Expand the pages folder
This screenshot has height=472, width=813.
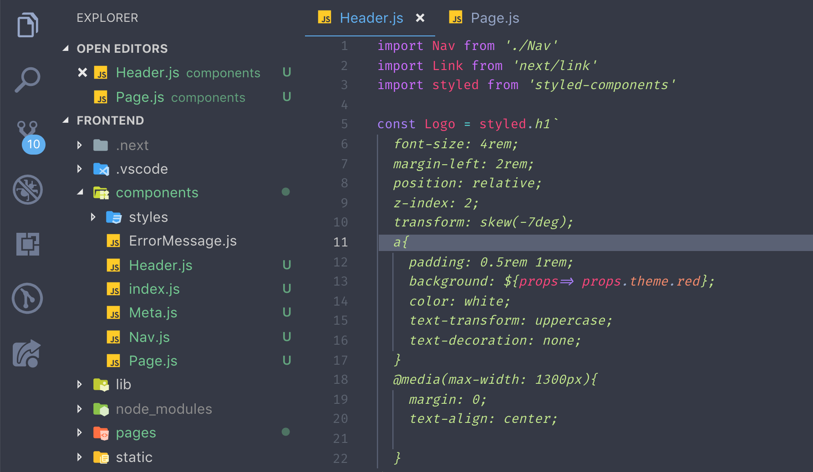coord(80,432)
